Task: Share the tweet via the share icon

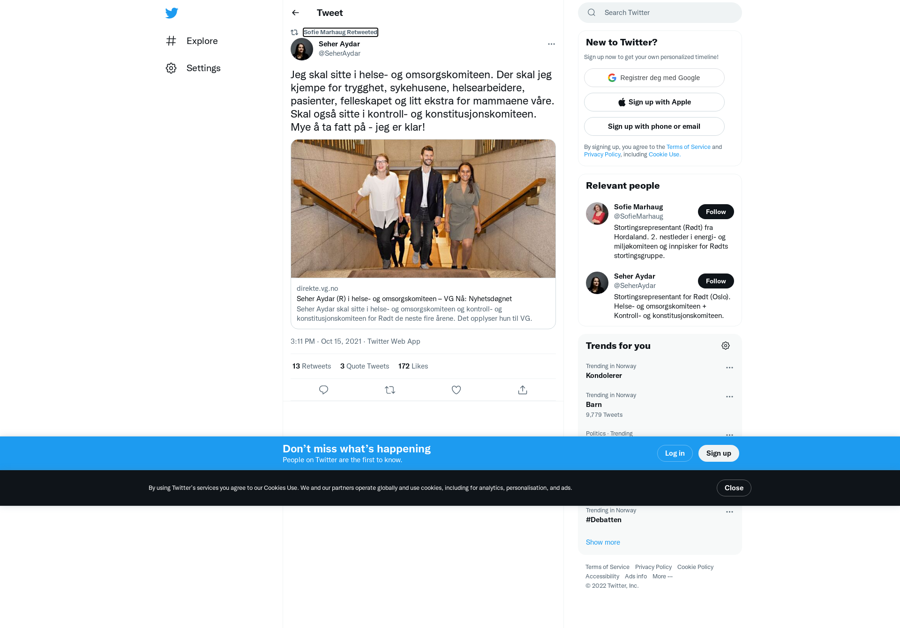Action: (x=523, y=390)
